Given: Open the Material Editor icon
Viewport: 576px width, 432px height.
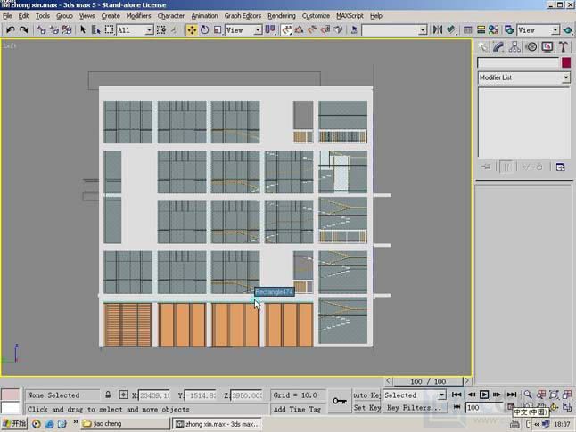Looking at the screenshot, I should tap(493, 29).
